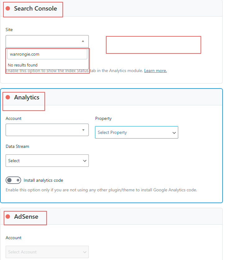
Task: Open the Select Property dropdown
Action: (x=136, y=132)
